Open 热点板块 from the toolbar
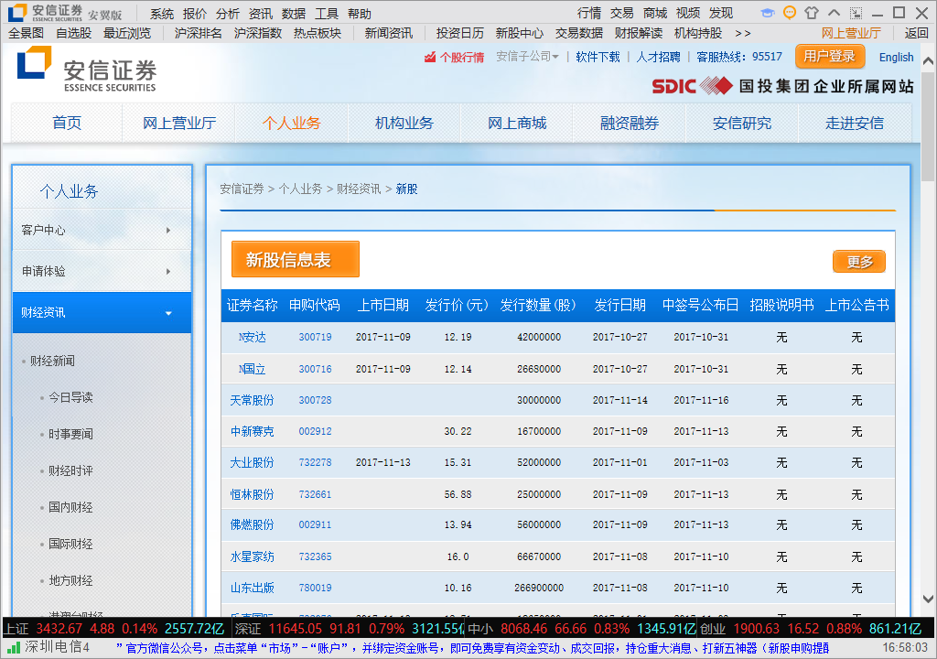This screenshot has height=659, width=937. (x=318, y=33)
